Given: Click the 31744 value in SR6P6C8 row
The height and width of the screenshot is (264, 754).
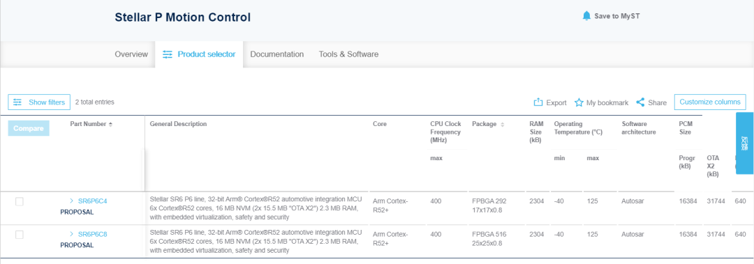Looking at the screenshot, I should pos(716,234).
